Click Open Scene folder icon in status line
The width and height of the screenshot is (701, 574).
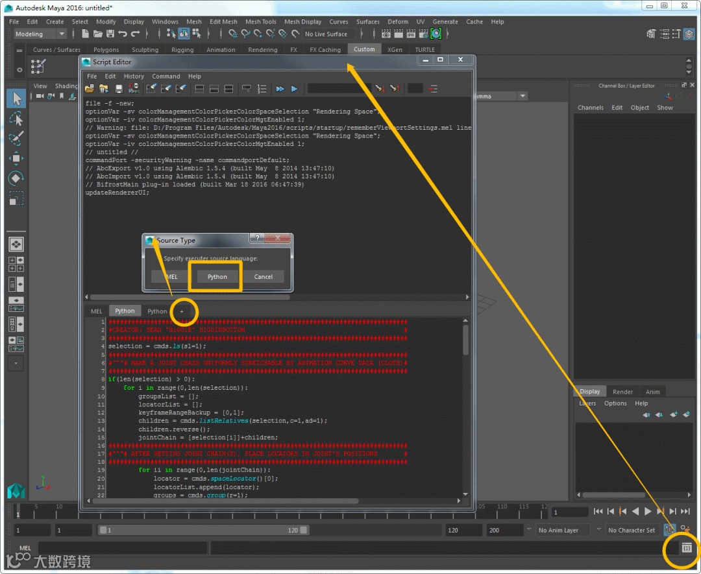point(97,34)
